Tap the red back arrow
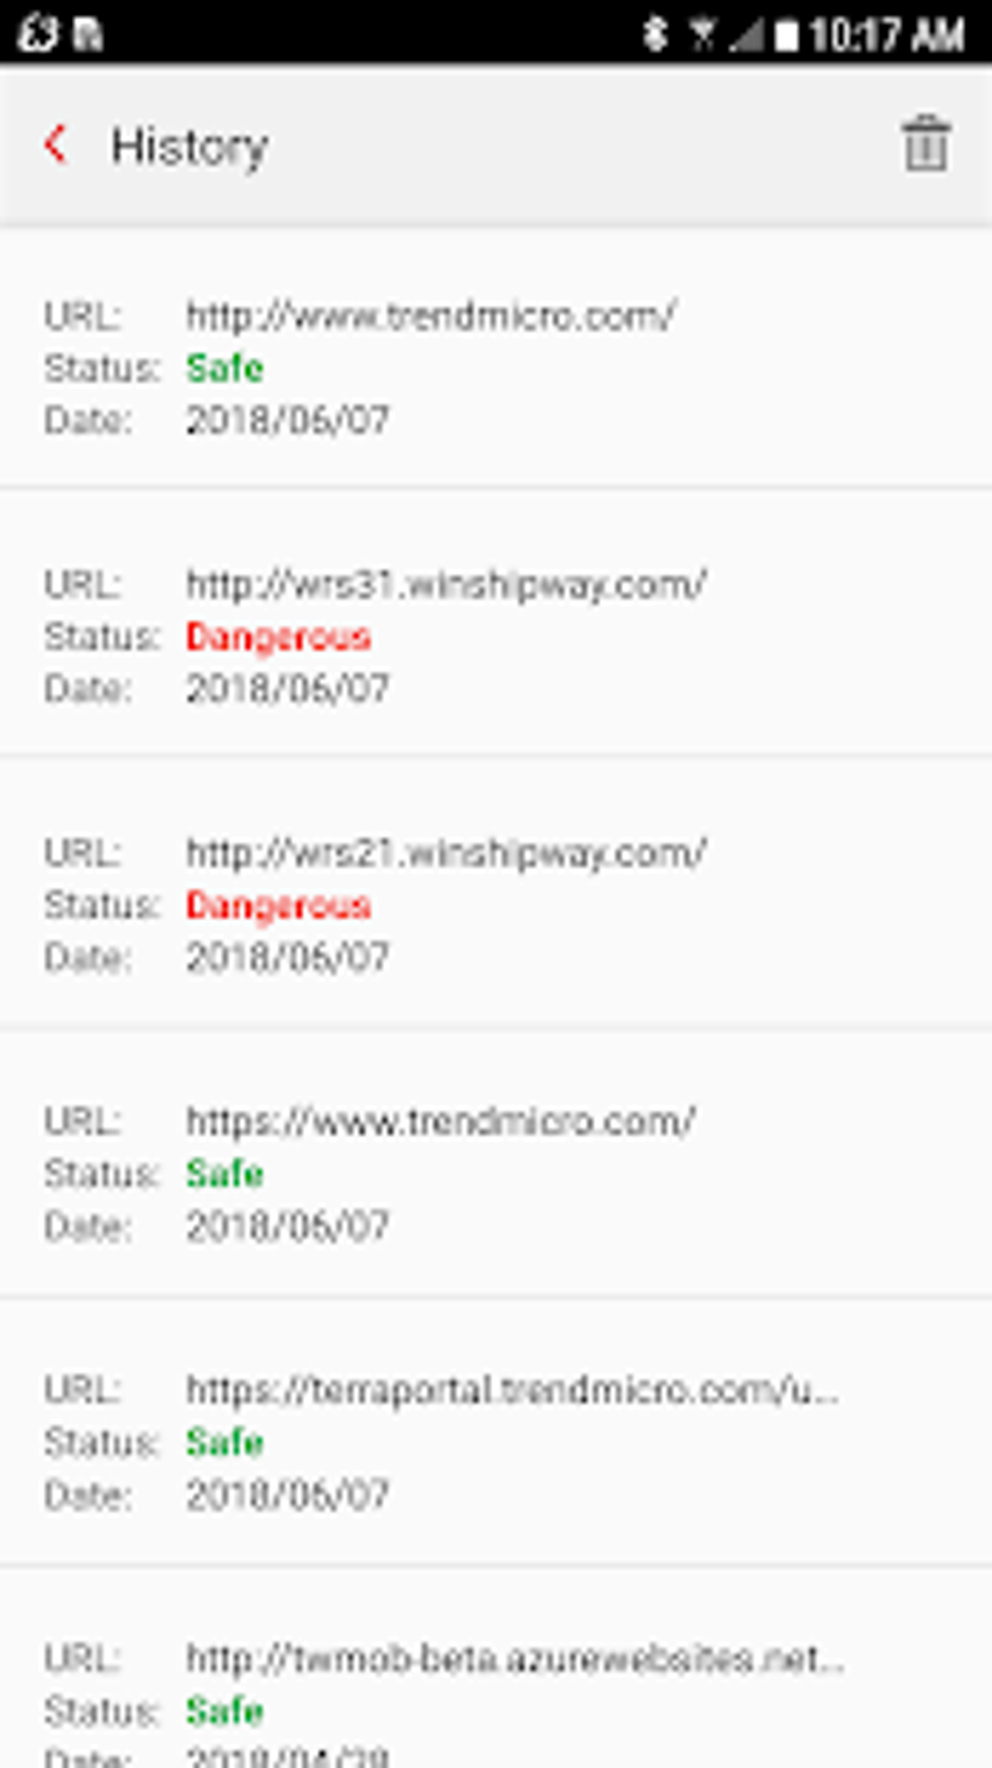The width and height of the screenshot is (992, 1768). [56, 145]
